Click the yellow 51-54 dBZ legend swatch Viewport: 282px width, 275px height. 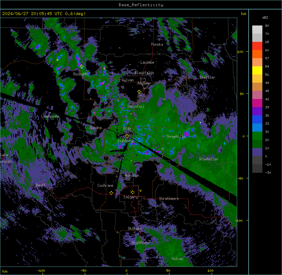tap(257, 70)
